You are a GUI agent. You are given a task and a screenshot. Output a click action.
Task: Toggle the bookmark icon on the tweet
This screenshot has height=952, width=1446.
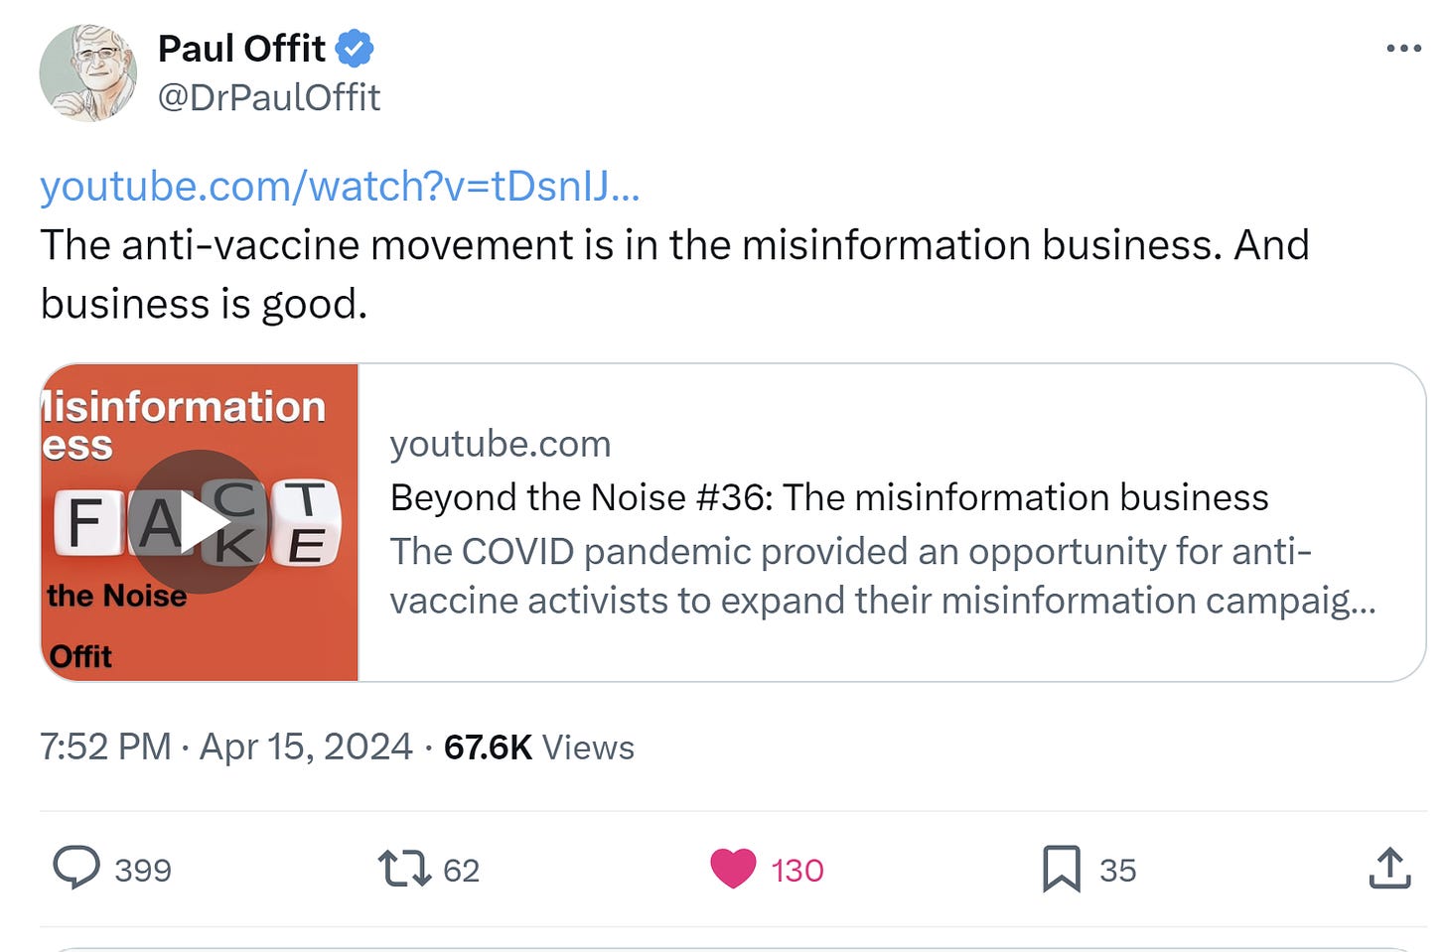click(1061, 869)
